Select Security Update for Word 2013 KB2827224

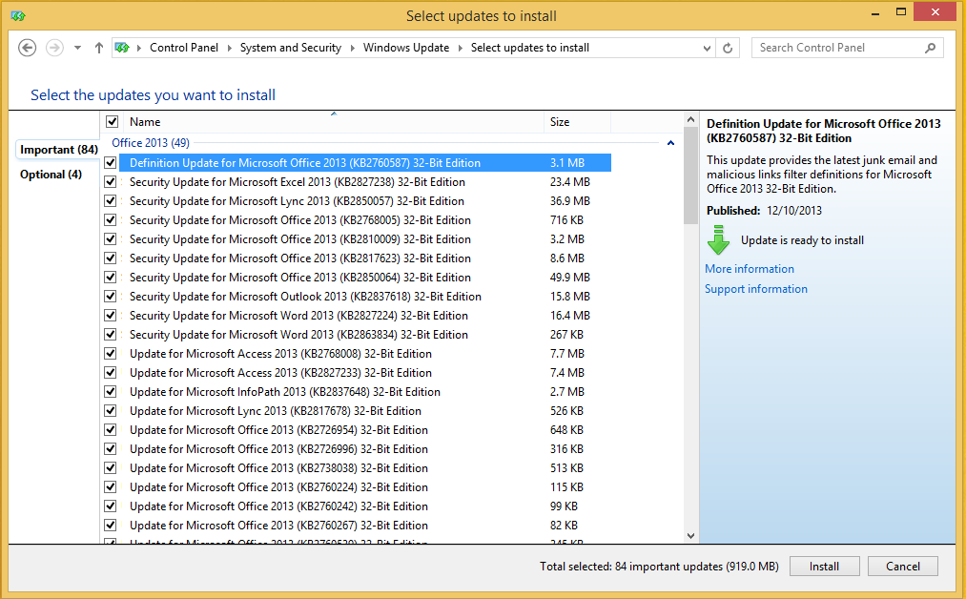pyautogui.click(x=298, y=316)
